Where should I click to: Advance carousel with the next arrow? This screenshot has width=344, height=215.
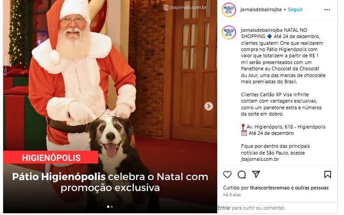click(209, 106)
